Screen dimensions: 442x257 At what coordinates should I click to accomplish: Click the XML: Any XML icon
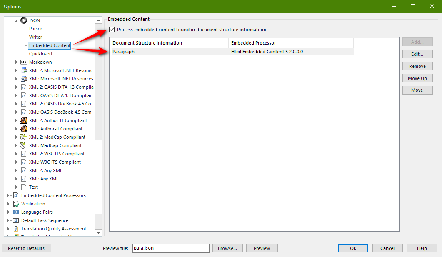tap(24, 179)
